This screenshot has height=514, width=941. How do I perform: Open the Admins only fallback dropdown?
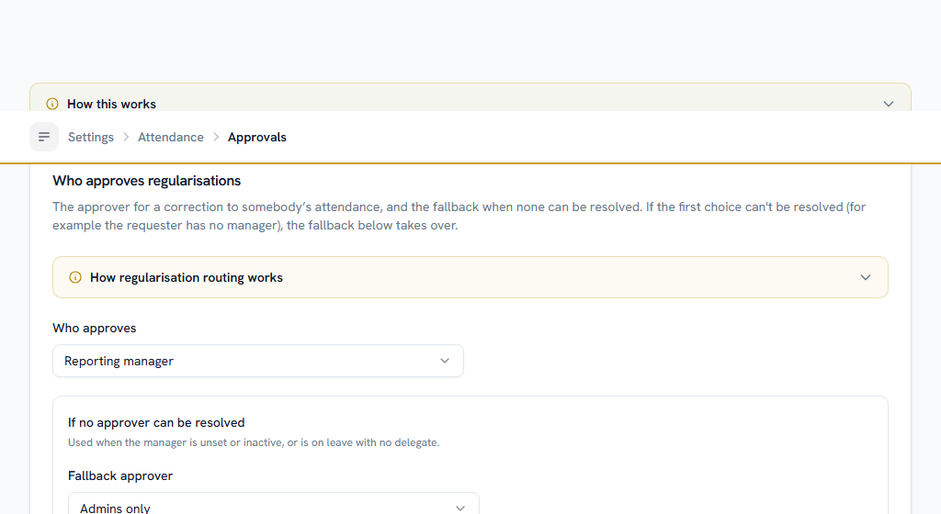(x=274, y=504)
